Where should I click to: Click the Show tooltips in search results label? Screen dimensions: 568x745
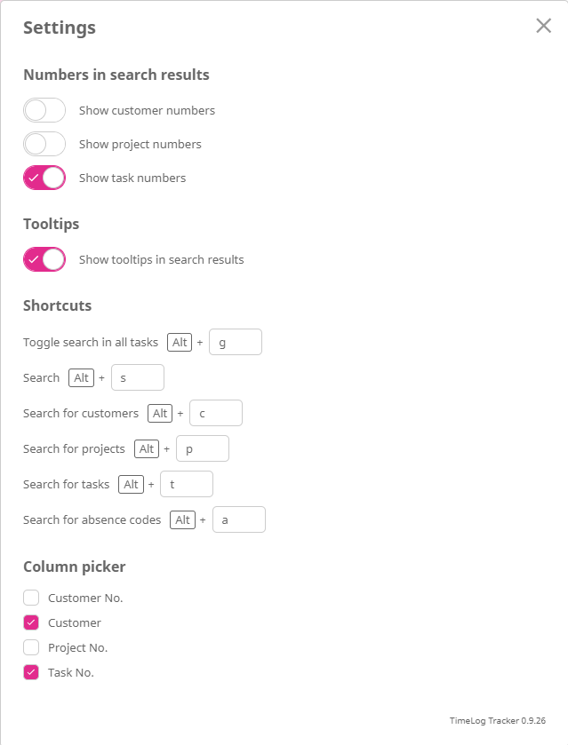pyautogui.click(x=161, y=259)
